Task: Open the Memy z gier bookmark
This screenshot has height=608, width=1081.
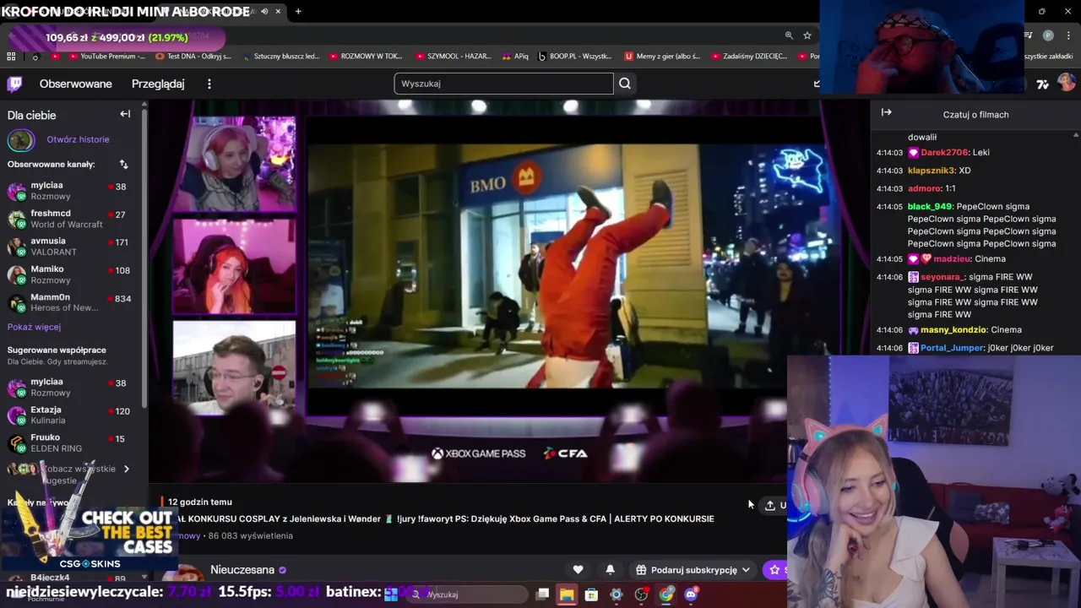Action: (662, 57)
